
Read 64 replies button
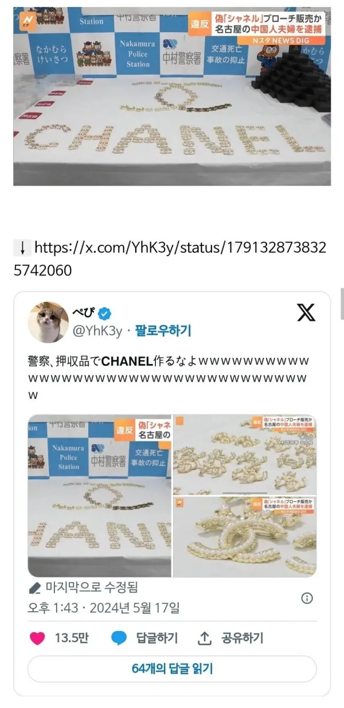point(172,669)
